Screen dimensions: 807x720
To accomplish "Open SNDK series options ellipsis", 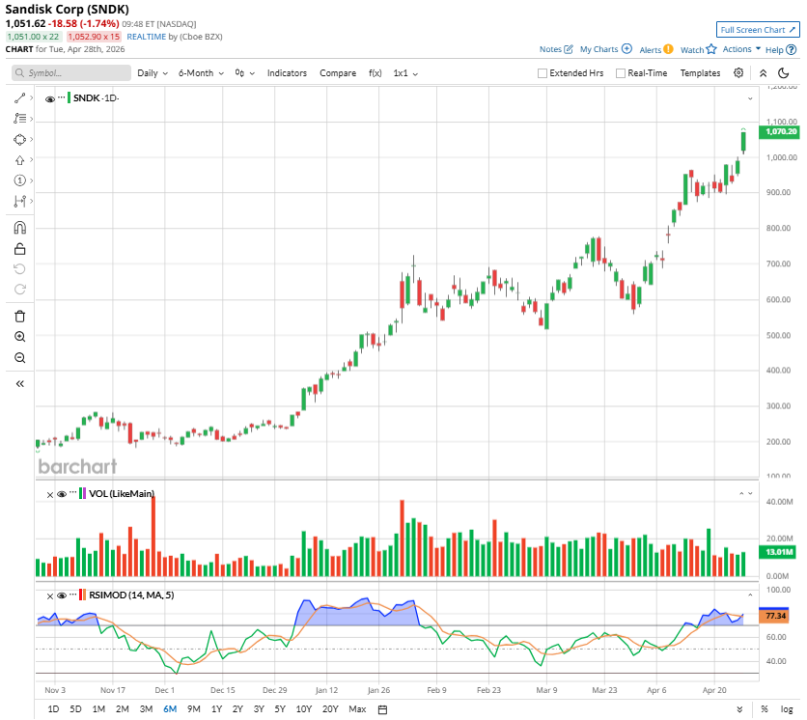I will [x=61, y=97].
